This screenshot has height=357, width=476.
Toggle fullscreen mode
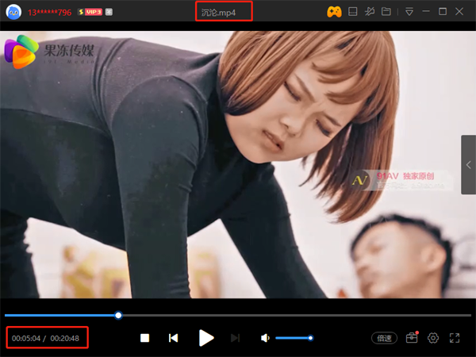pos(455,338)
